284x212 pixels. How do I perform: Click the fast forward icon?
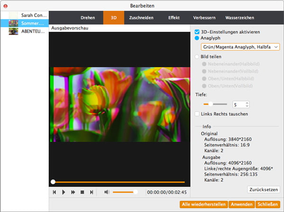pyautogui.click(x=73, y=192)
